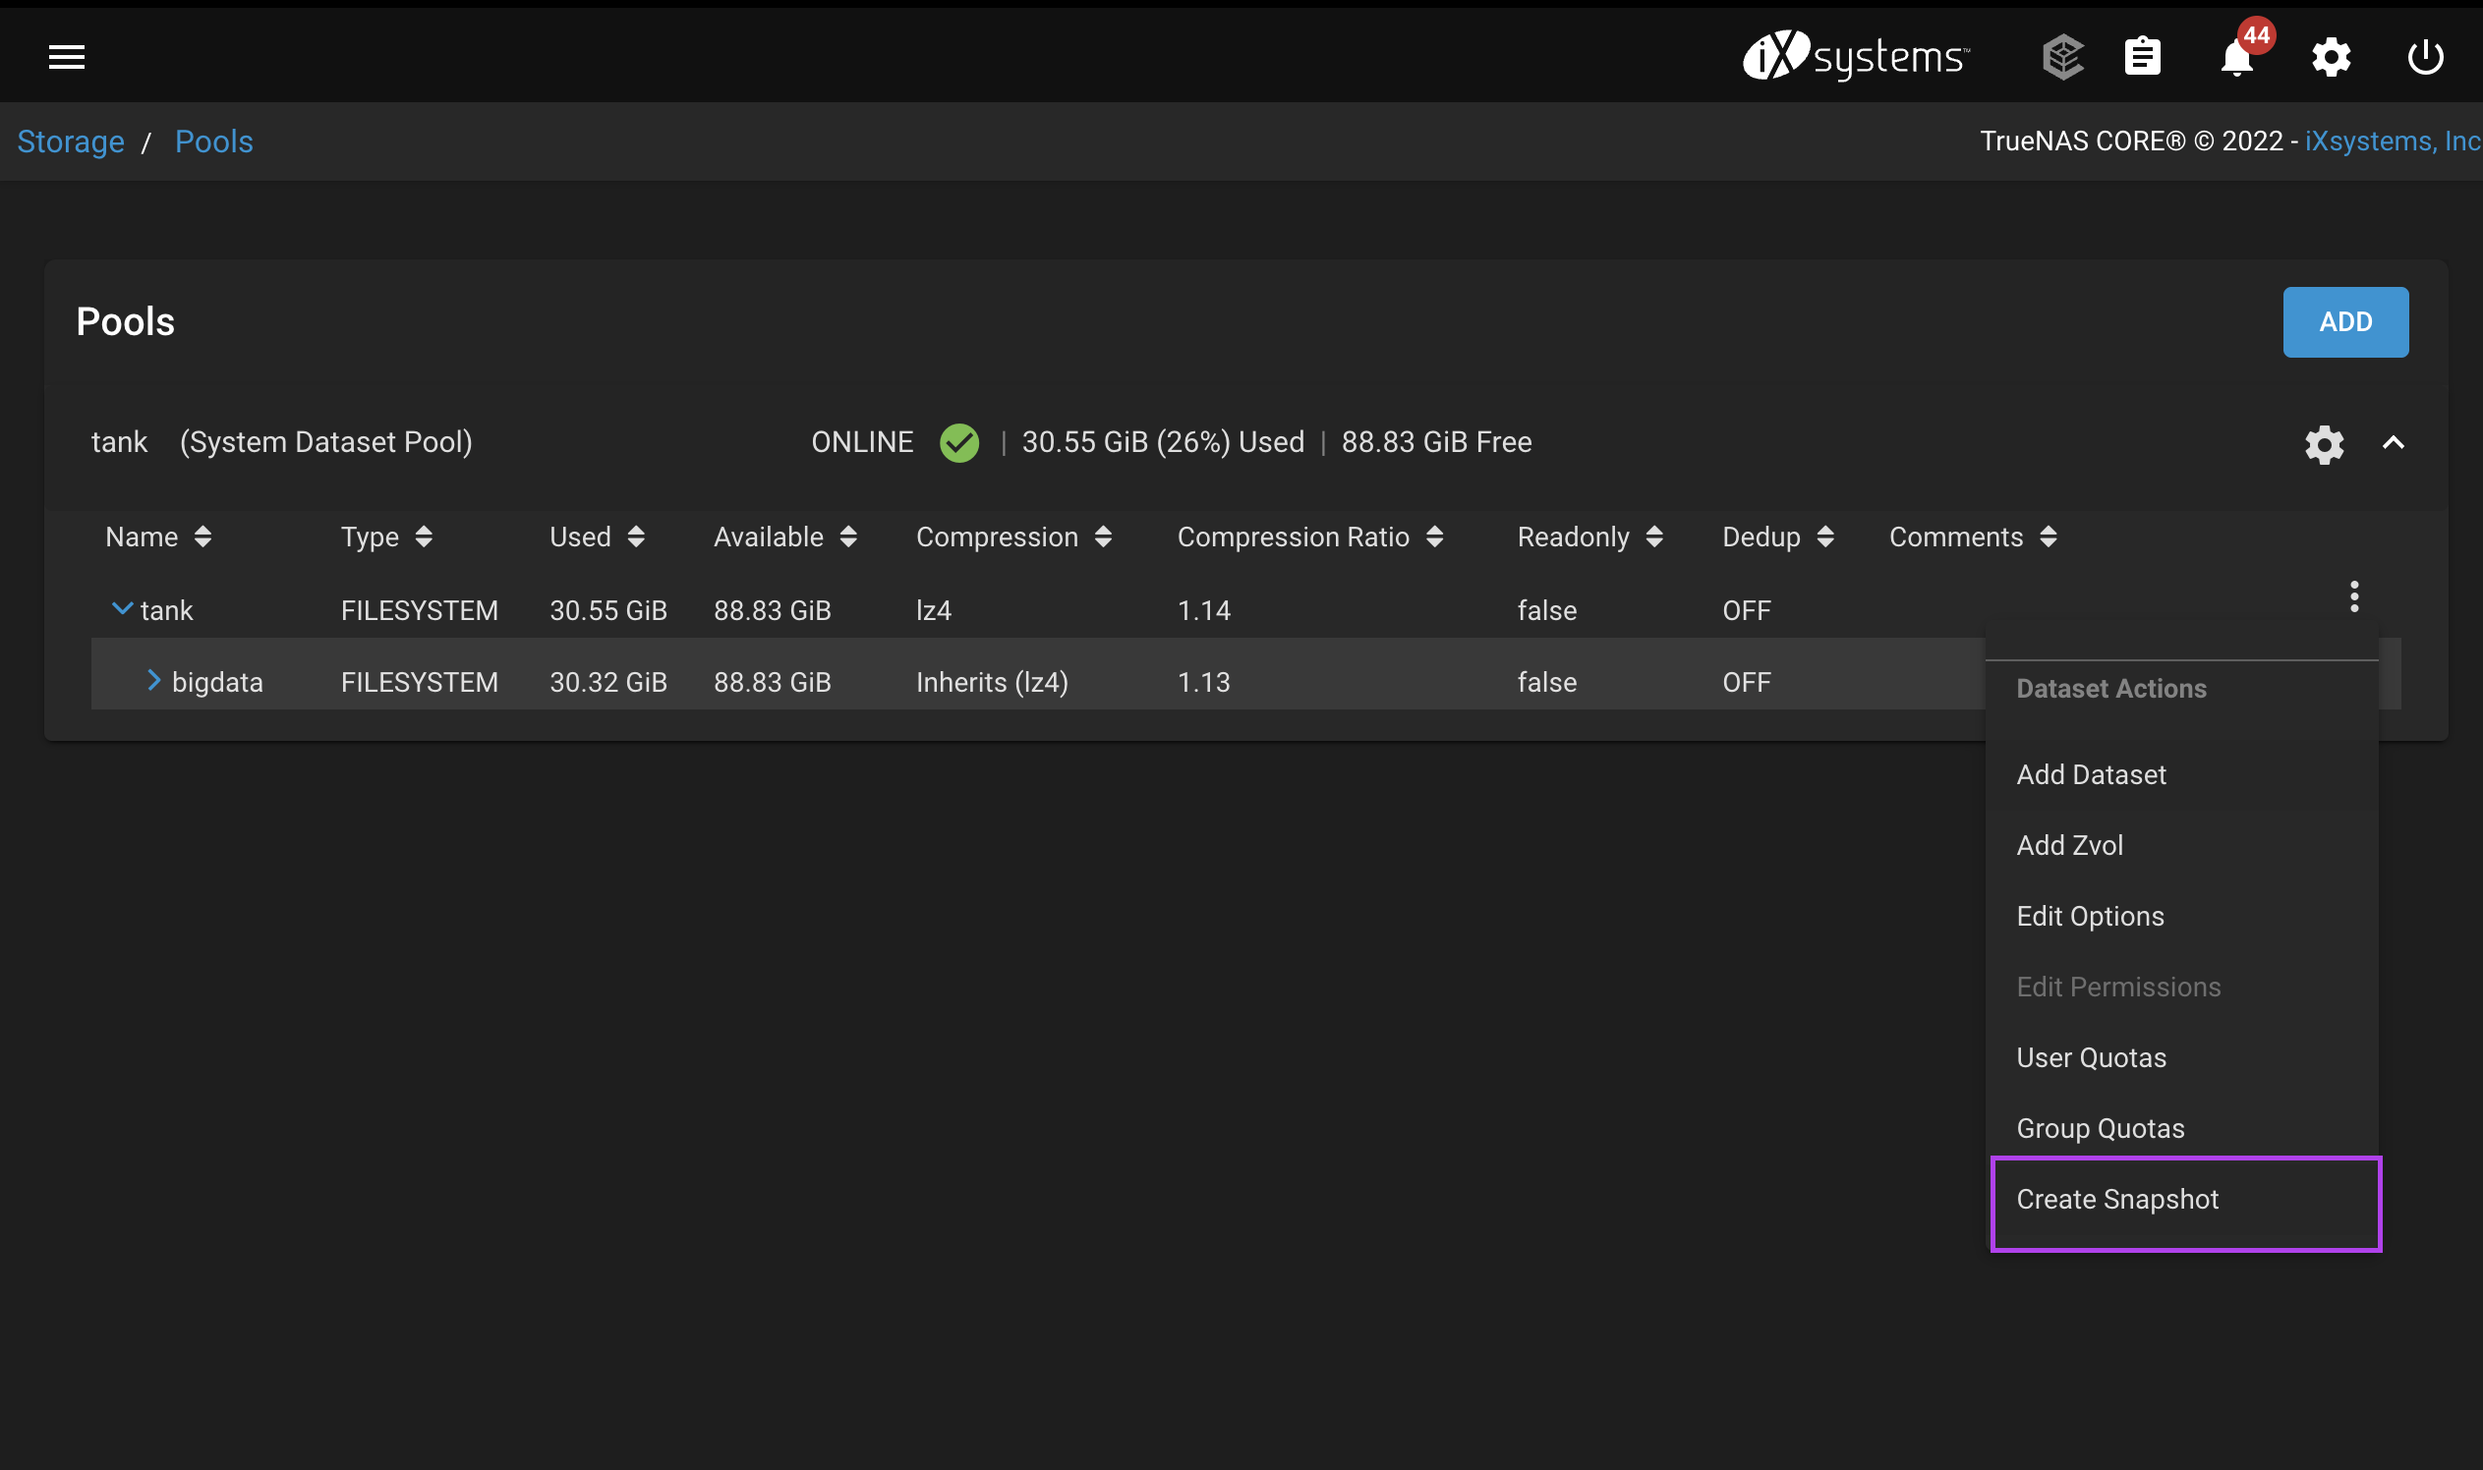Open the top bar settings gear
The height and width of the screenshot is (1470, 2483).
click(2331, 56)
